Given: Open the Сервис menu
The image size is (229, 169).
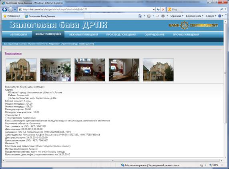Looking at the screenshot, I should (211, 16).
